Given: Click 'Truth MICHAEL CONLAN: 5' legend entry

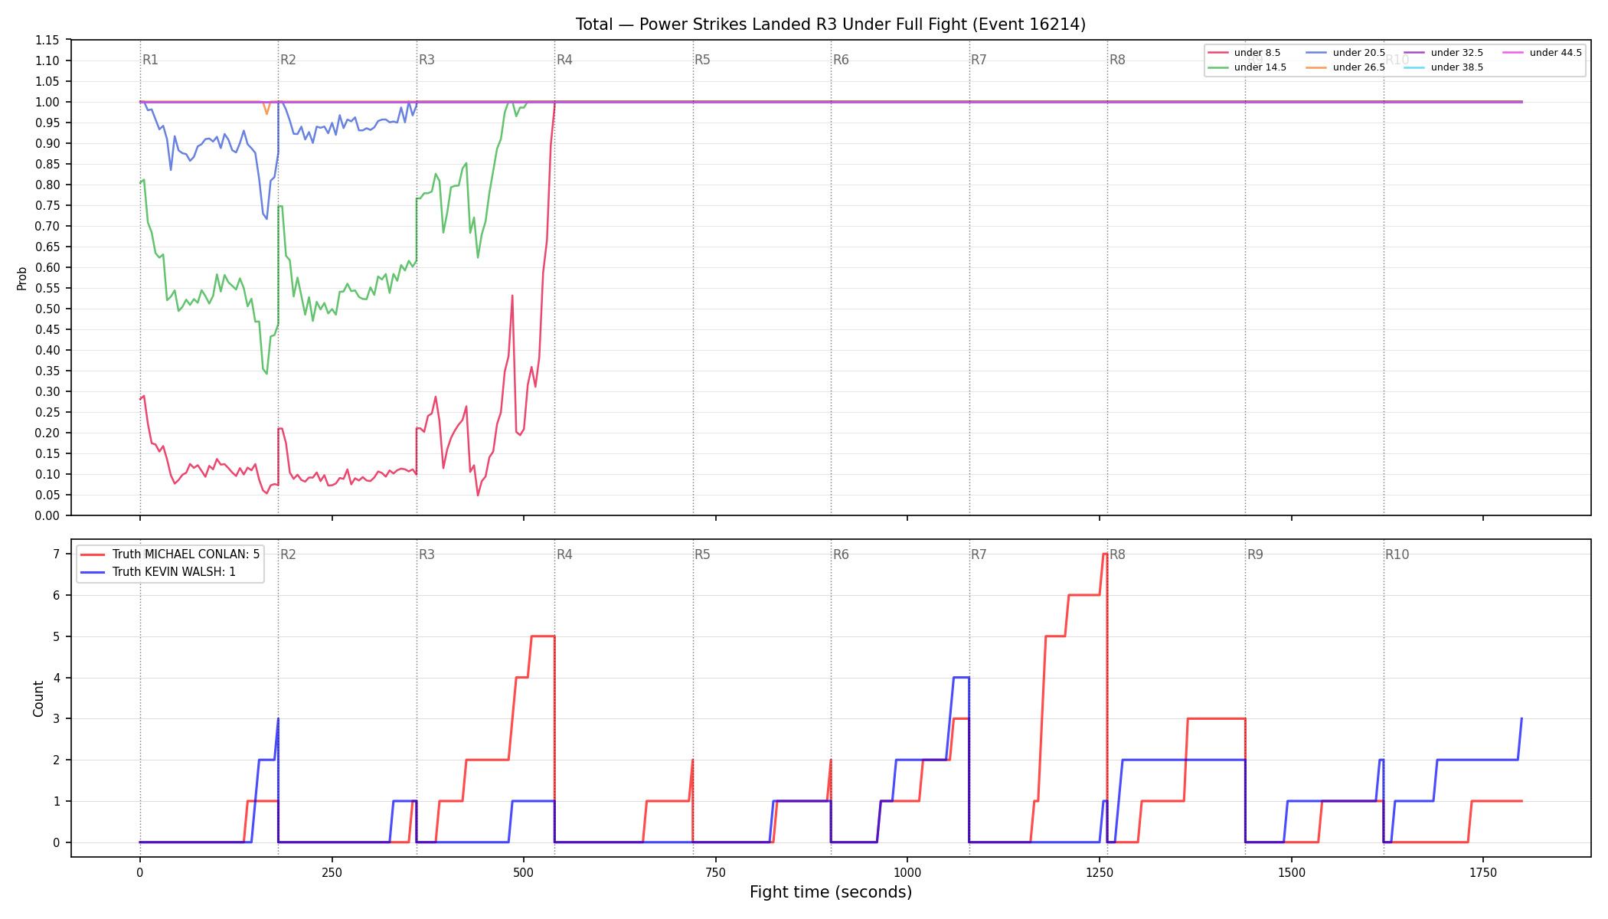Looking at the screenshot, I should click(171, 554).
